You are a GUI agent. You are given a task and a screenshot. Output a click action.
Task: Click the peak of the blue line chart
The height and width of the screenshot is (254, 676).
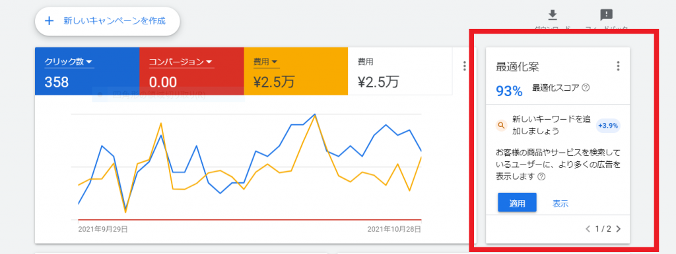[315, 114]
